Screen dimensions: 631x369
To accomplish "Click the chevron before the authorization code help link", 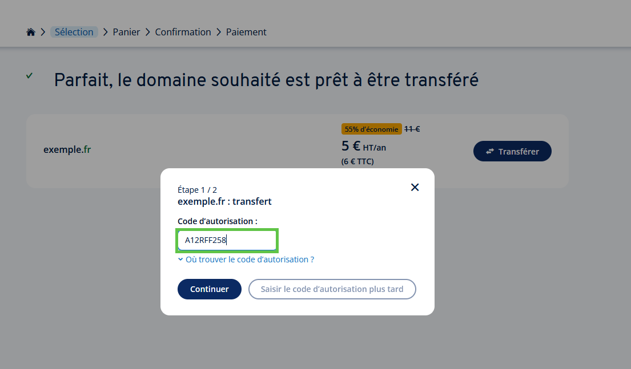I will [180, 259].
